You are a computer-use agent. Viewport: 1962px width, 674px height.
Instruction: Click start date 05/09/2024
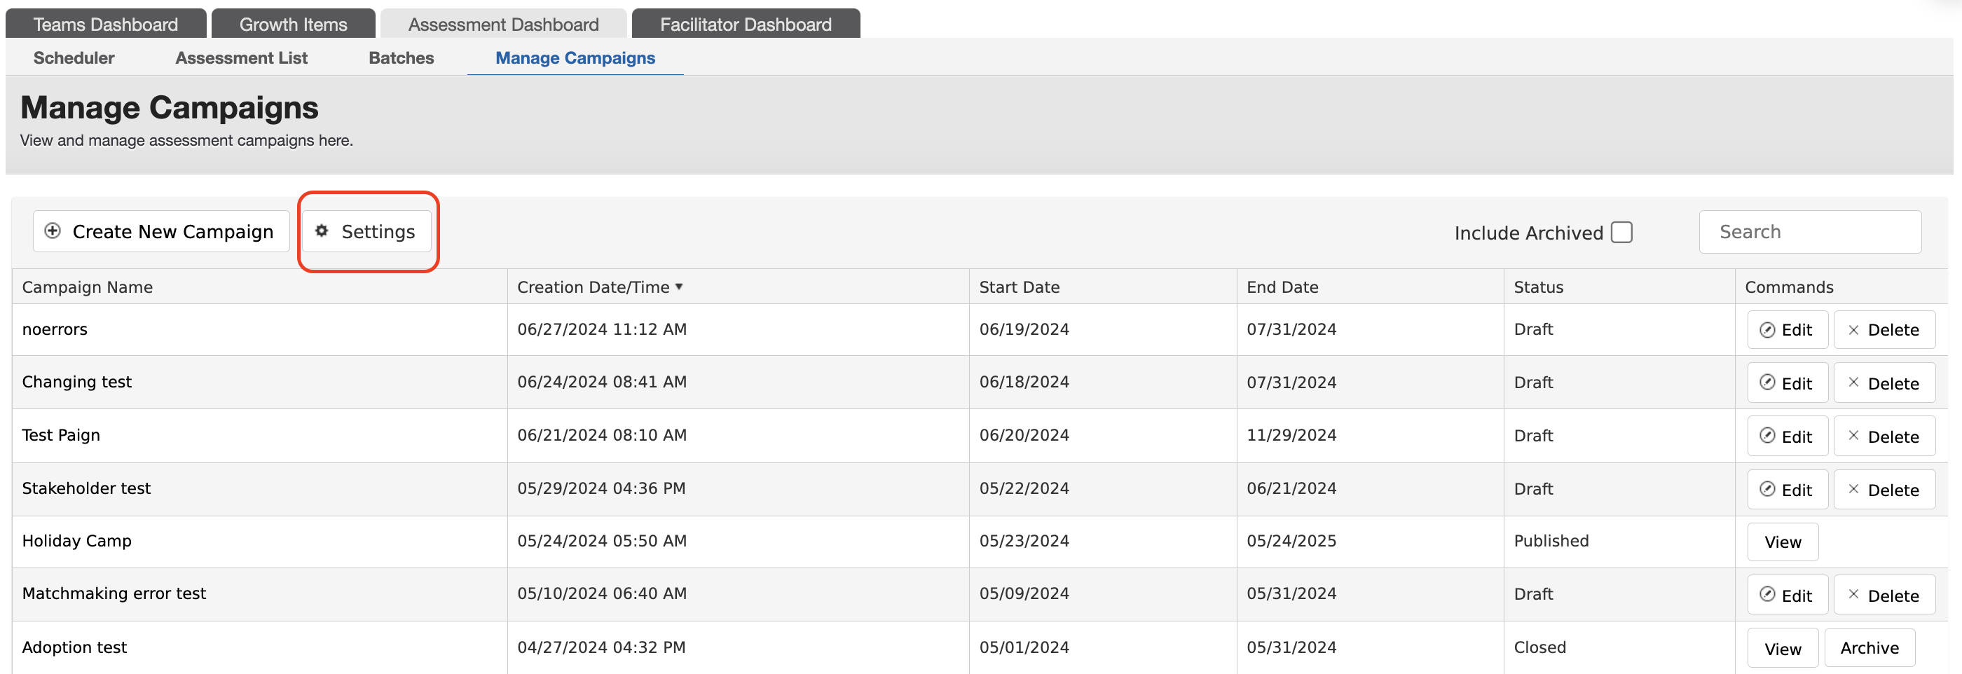click(x=1024, y=594)
